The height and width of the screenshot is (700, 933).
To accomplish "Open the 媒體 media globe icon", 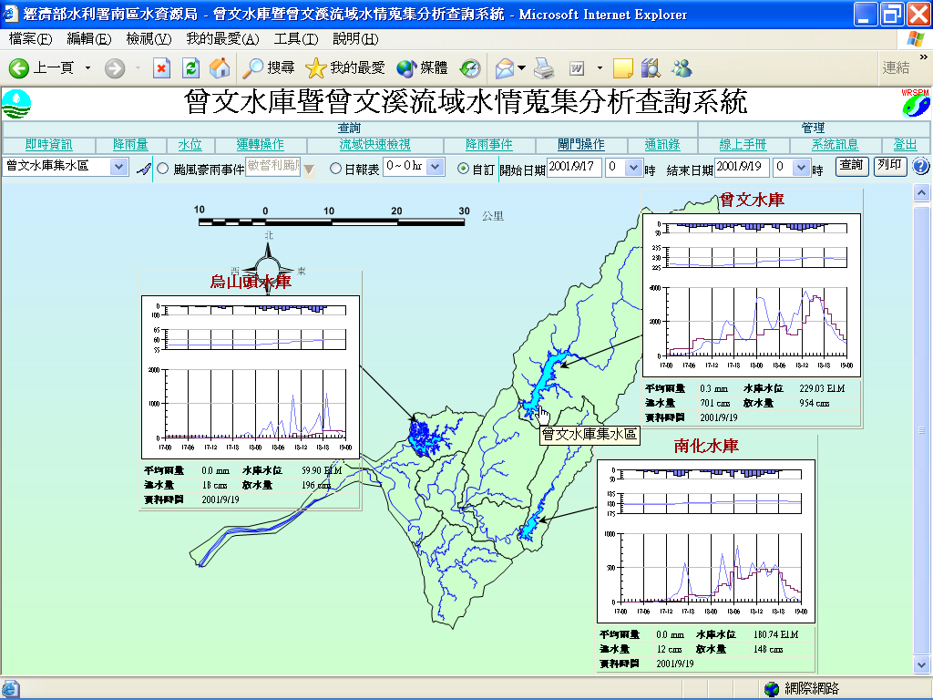I will (x=406, y=68).
